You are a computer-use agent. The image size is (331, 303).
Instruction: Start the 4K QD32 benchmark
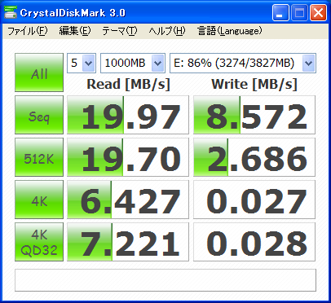[39, 242]
